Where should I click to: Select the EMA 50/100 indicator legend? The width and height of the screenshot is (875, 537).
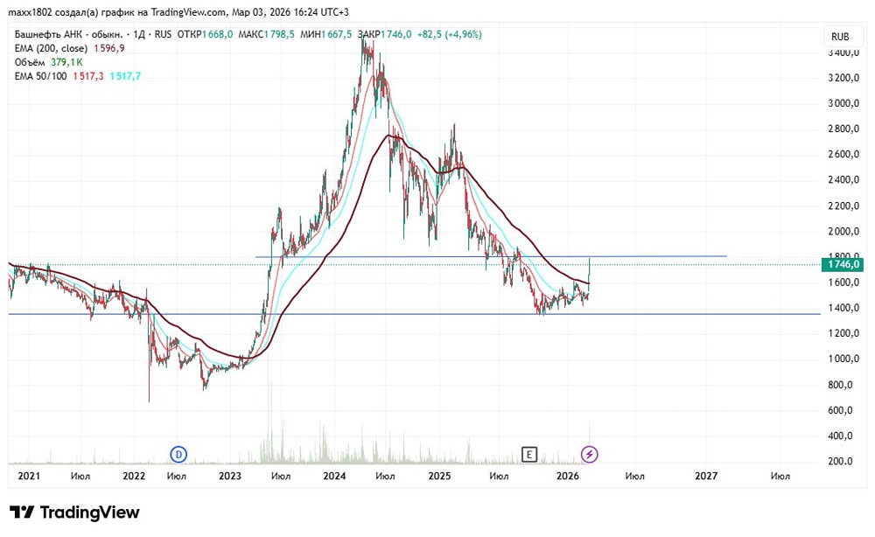(x=41, y=76)
